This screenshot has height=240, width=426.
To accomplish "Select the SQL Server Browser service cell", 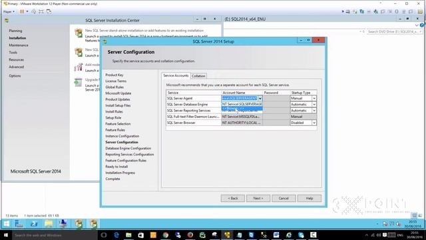I will pyautogui.click(x=194, y=123).
